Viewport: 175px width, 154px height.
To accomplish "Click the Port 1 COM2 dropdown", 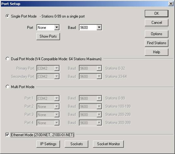I will [x=48, y=98].
